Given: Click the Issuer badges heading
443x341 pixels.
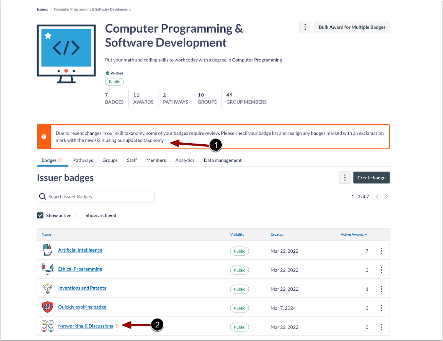Looking at the screenshot, I should [x=65, y=178].
